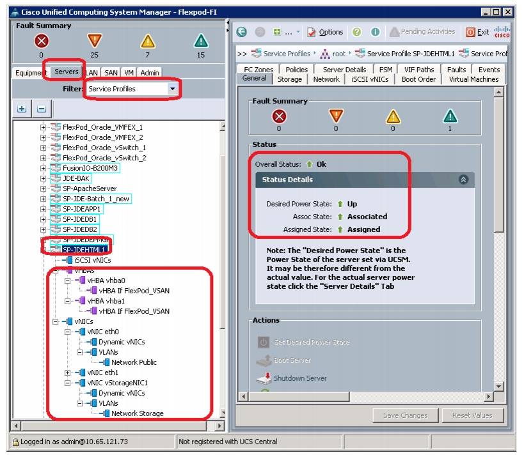Select SP-JDE-Batch_1_new service profile
This screenshot has height=462, width=524.
coord(96,199)
